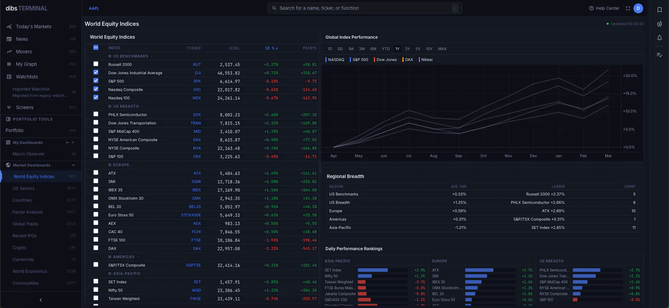Screen dimensions: 669x308
Task: Click the Help Center question icon
Action: 591,8
